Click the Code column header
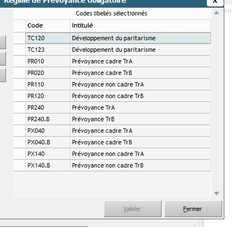This screenshot has width=232, height=227. tap(48, 25)
